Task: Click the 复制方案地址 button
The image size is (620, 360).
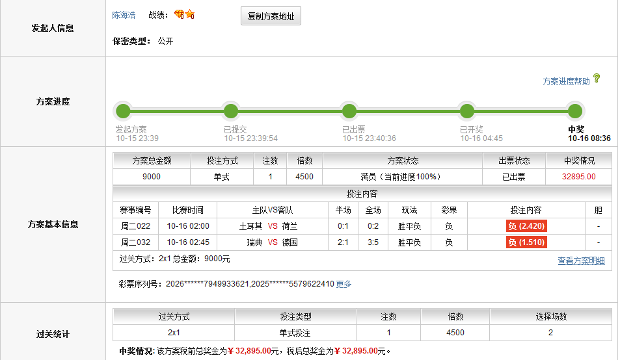Action: (x=271, y=17)
